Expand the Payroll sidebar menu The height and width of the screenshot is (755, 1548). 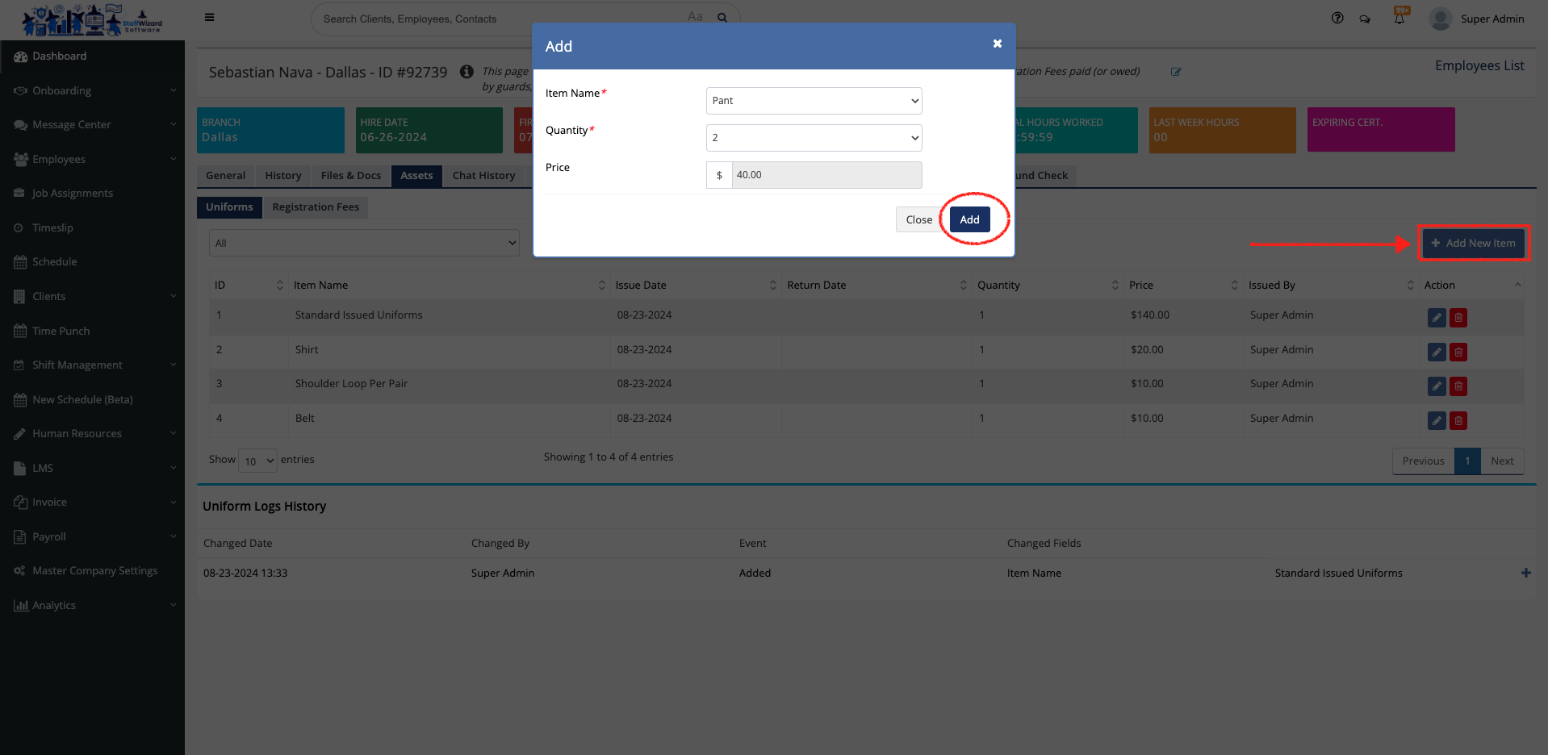(92, 536)
